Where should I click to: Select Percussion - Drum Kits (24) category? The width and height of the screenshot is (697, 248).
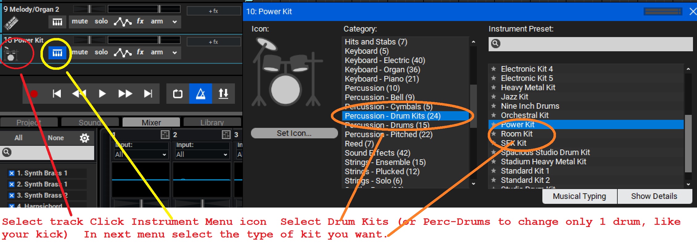tap(405, 116)
